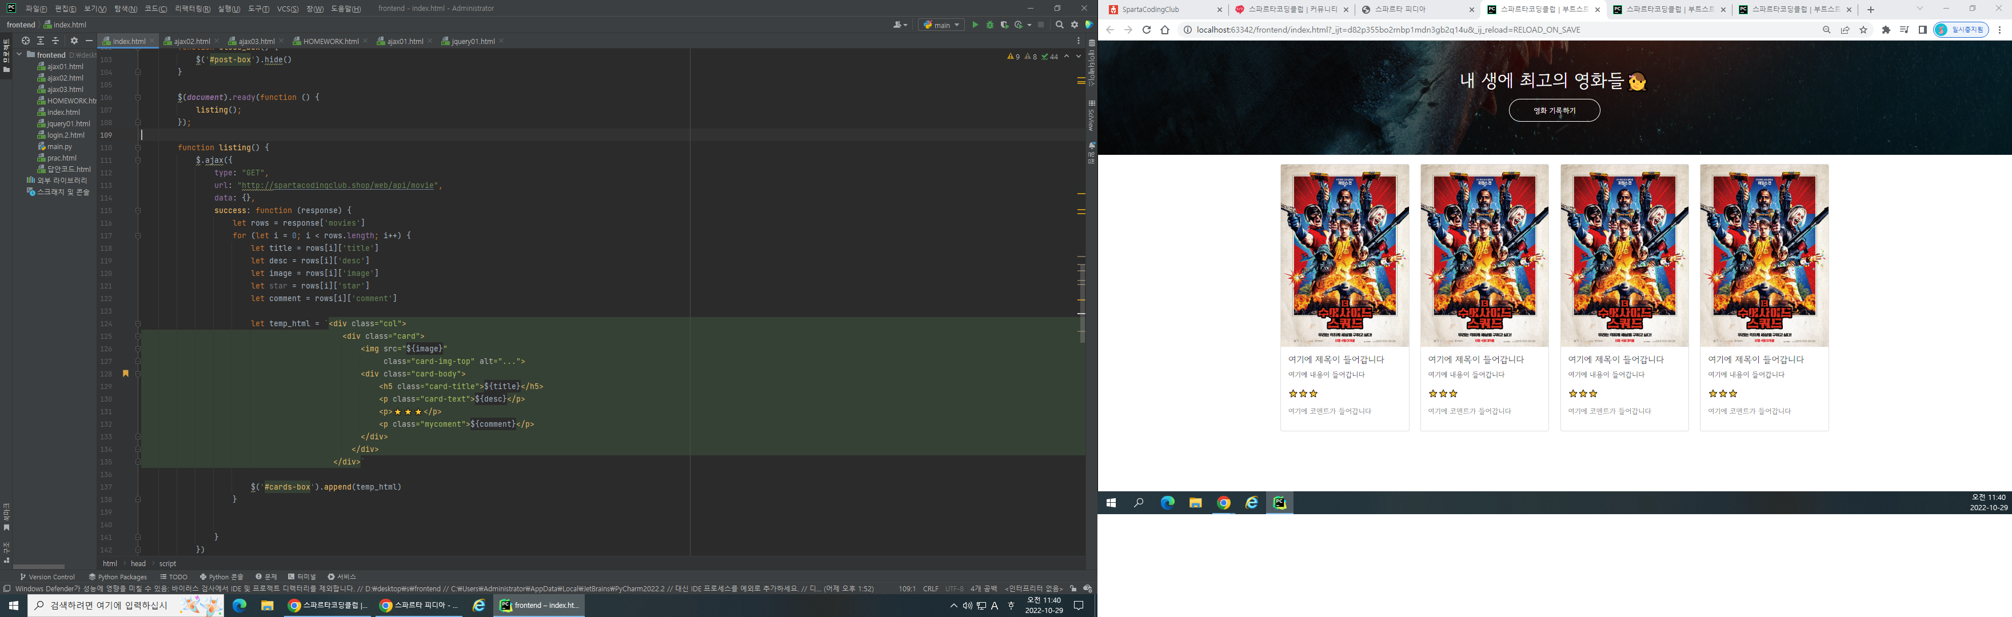
Task: Open the UTF-8 encoding selector
Action: pyautogui.click(x=955, y=588)
